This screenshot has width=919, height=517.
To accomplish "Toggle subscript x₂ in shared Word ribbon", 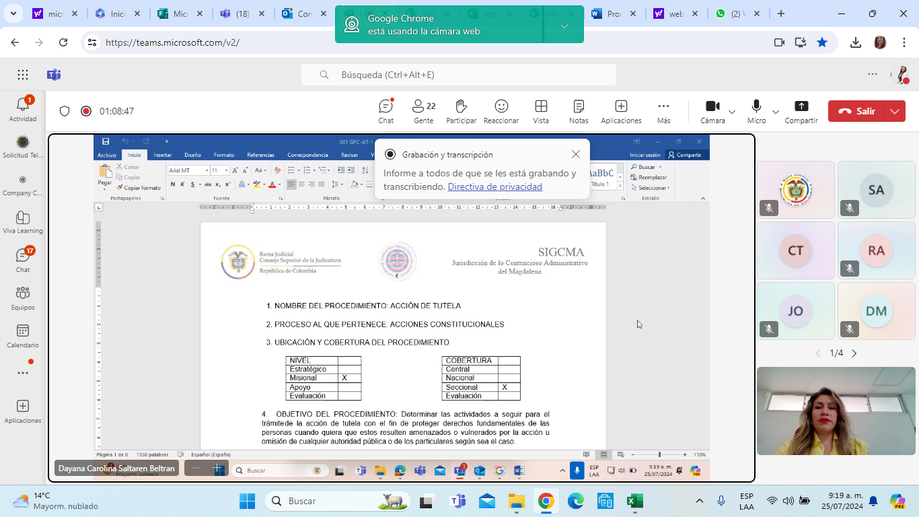I will point(219,184).
